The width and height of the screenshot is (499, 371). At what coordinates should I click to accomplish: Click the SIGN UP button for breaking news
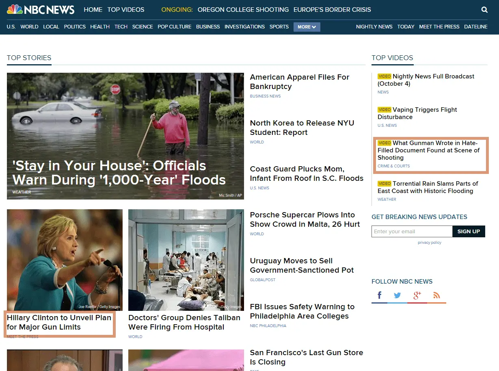click(469, 231)
